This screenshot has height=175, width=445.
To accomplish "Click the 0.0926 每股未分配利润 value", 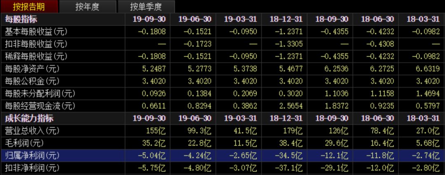I will click(154, 93).
